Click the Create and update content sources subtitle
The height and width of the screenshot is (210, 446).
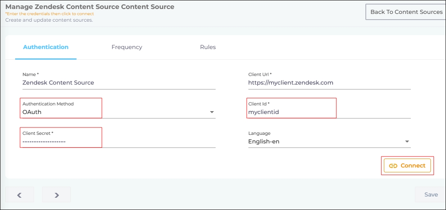(x=49, y=20)
